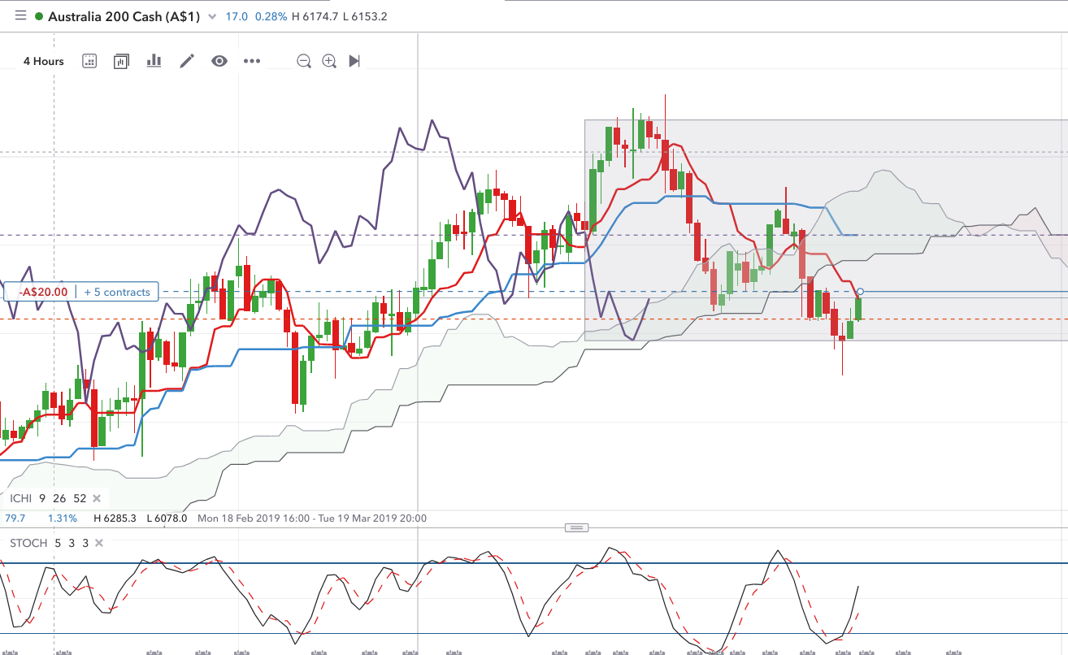Viewport: 1068px width, 655px height.
Task: Open the three-dot more options menu
Action: [x=252, y=61]
